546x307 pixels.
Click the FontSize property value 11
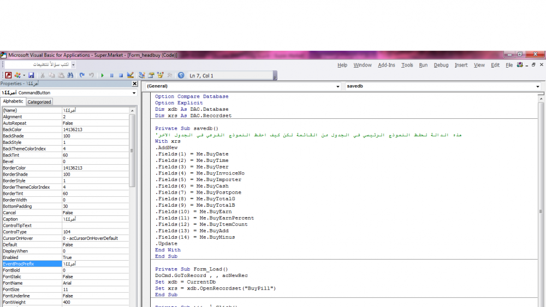[96, 289]
